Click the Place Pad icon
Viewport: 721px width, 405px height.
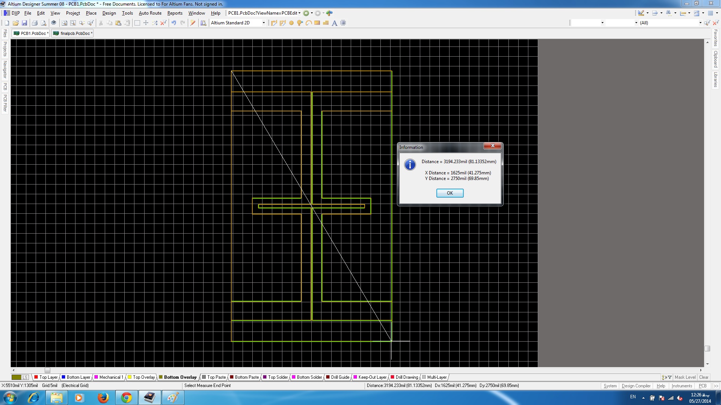pyautogui.click(x=291, y=23)
